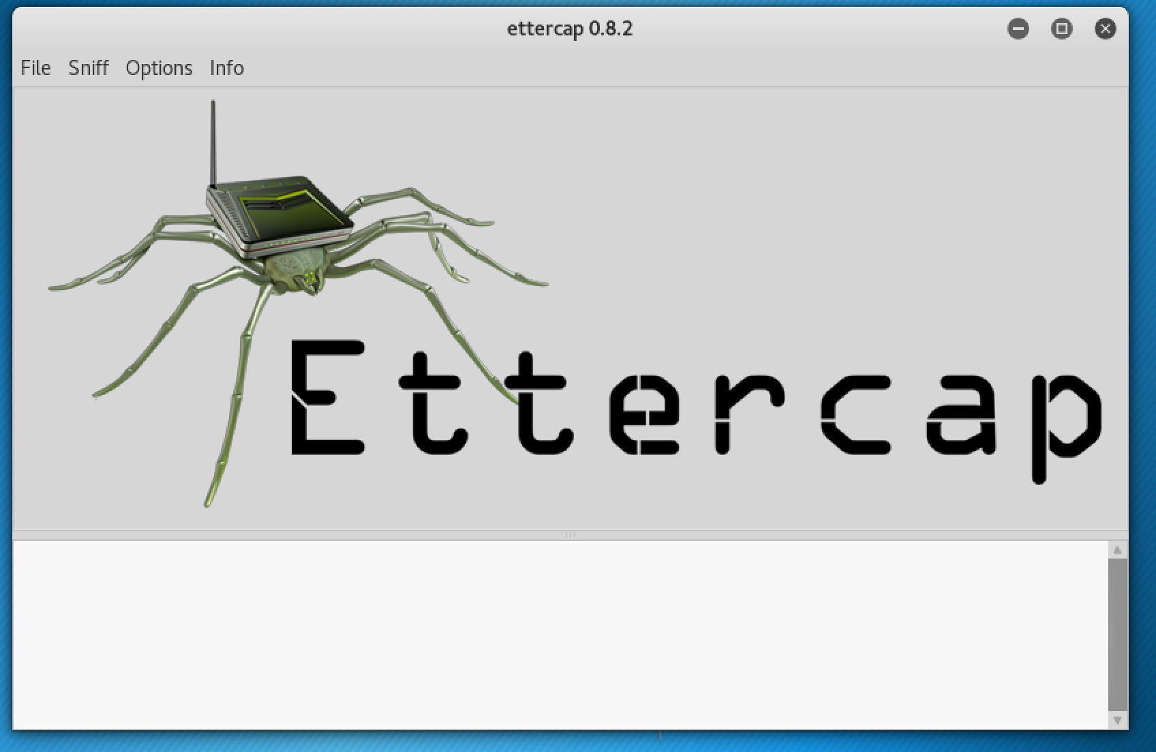Click the blue desktop background beside the window
The width and height of the screenshot is (1156, 752).
click(1142, 341)
